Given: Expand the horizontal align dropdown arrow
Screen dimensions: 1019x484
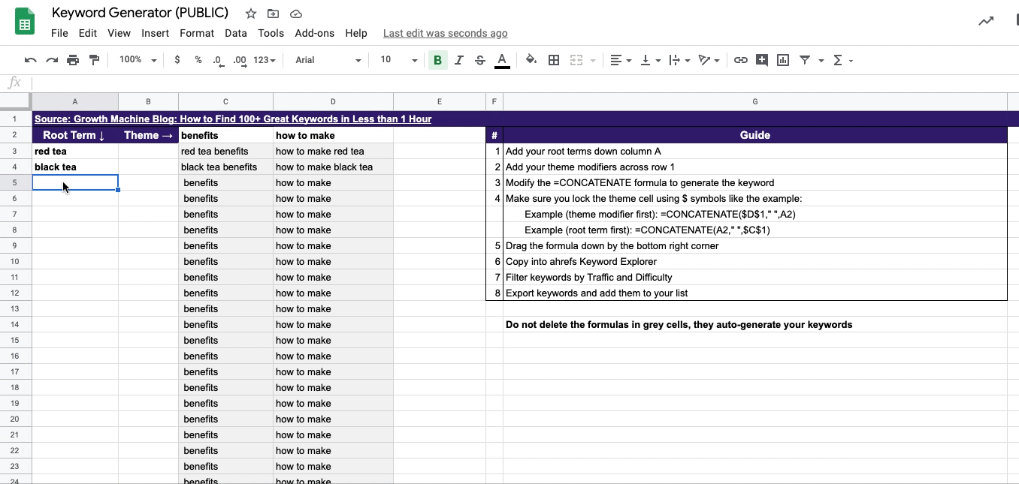Looking at the screenshot, I should click(x=630, y=59).
